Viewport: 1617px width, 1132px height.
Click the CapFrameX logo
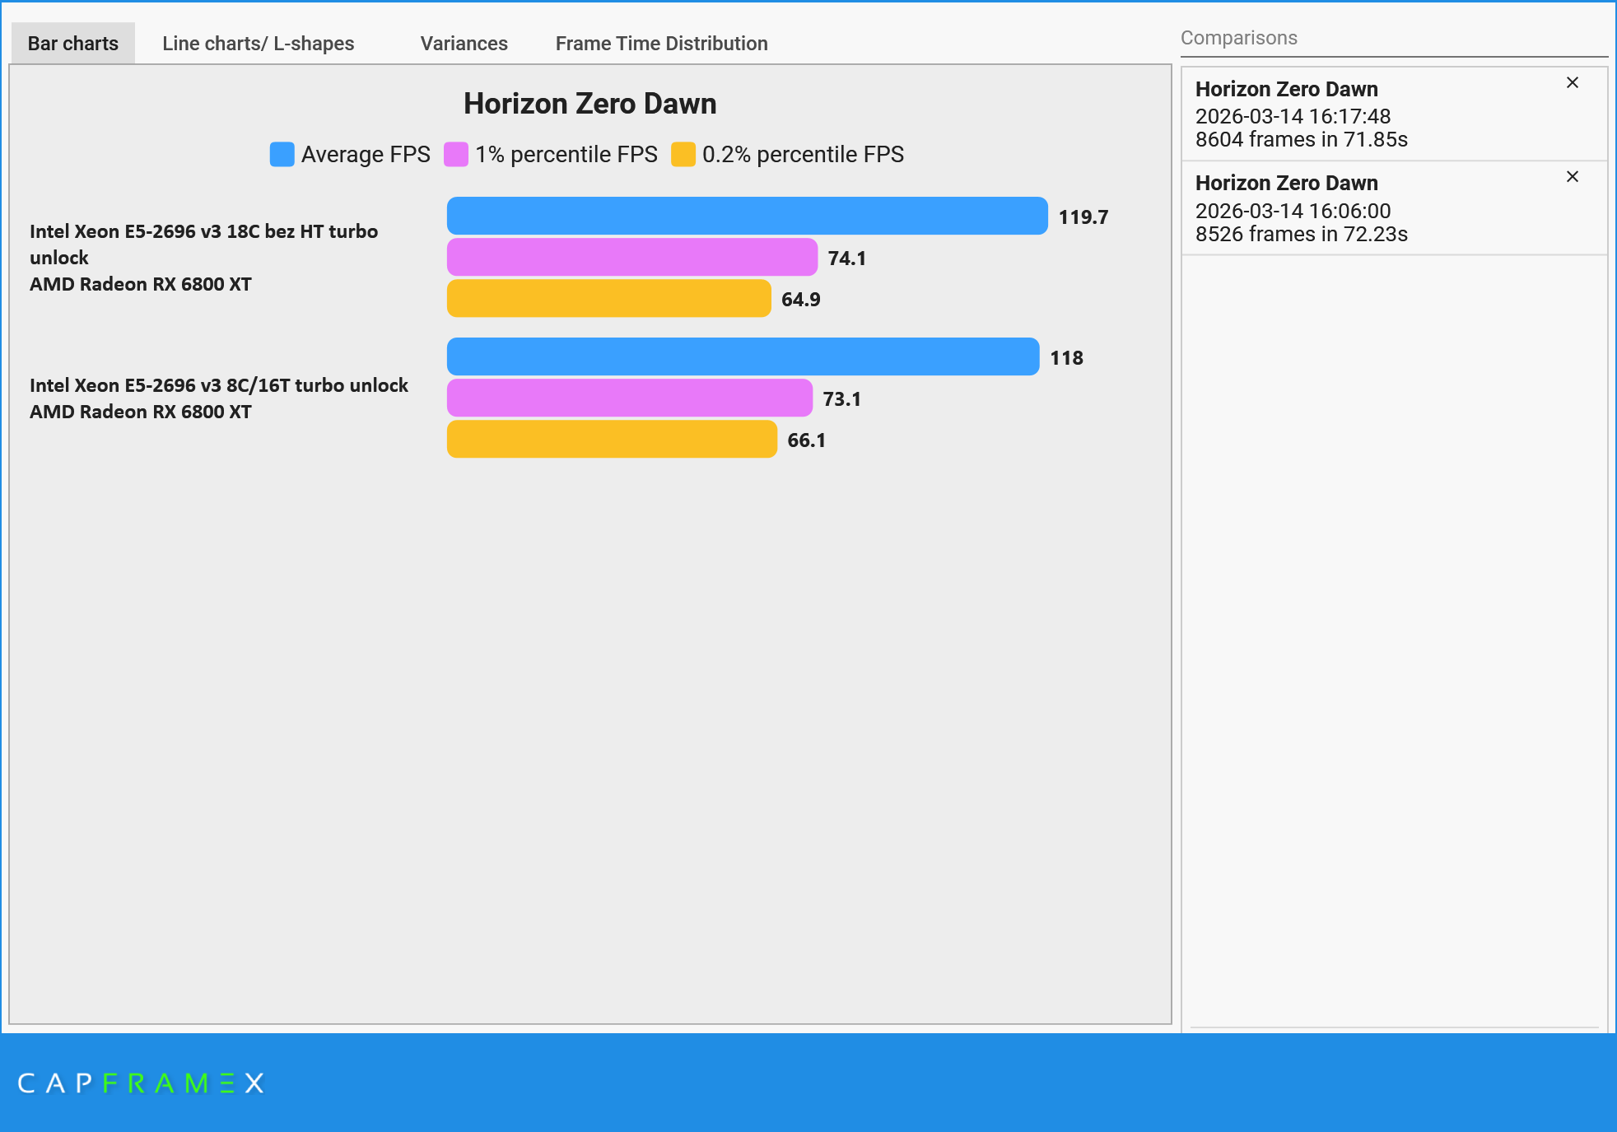[141, 1083]
